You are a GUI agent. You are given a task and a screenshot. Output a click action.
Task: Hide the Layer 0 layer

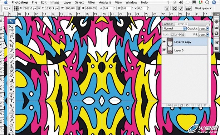[164, 50]
